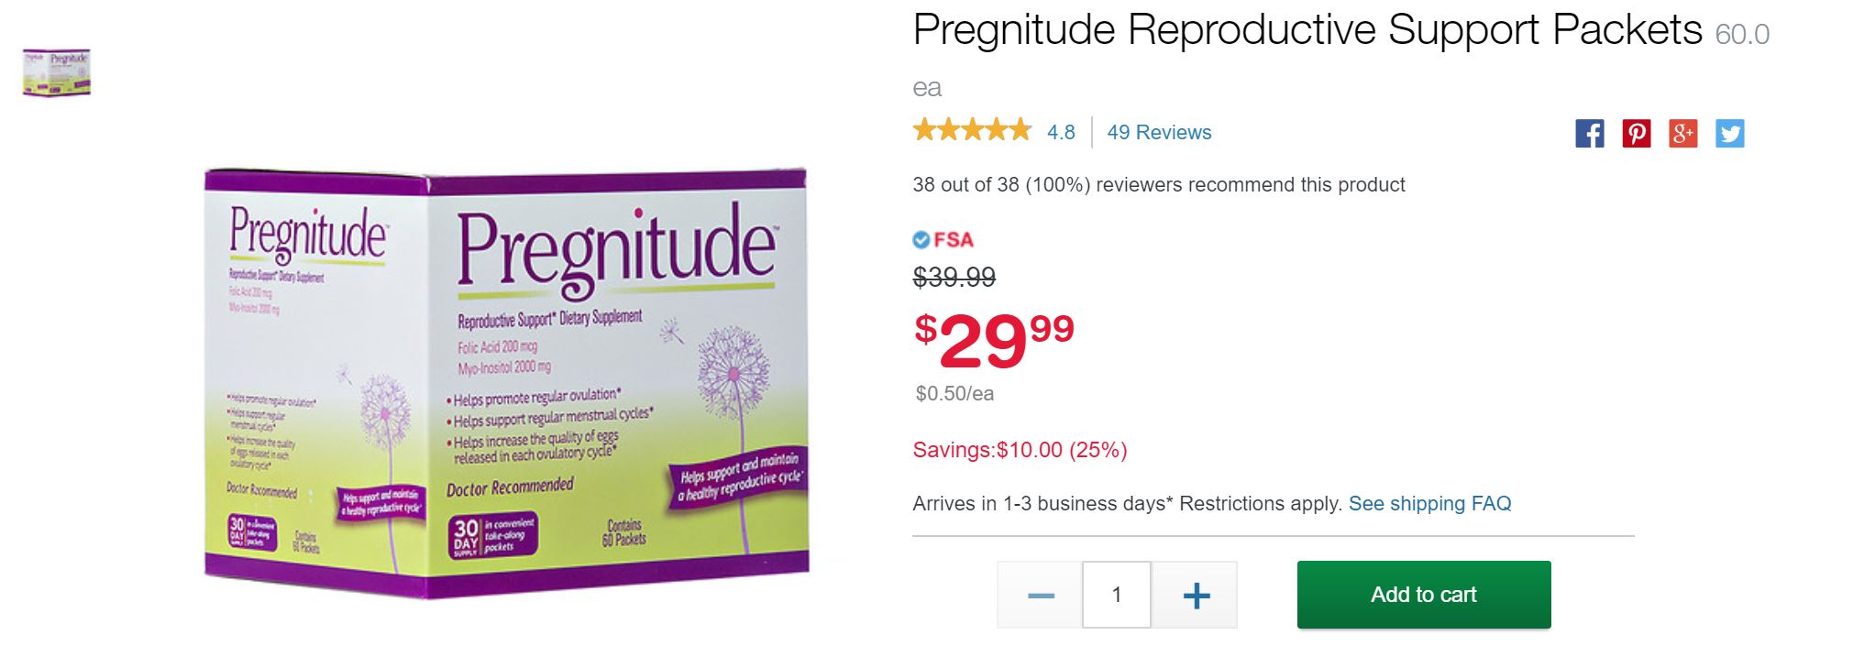This screenshot has height=657, width=1864.
Task: Click the gold star rating
Action: pos(972,131)
